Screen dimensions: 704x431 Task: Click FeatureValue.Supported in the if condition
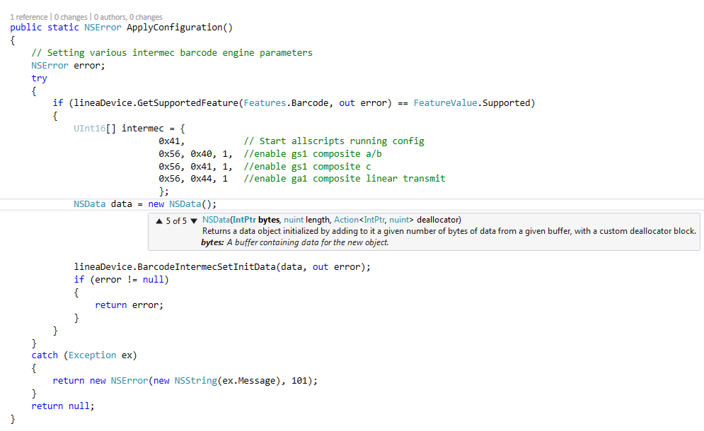[x=472, y=103]
